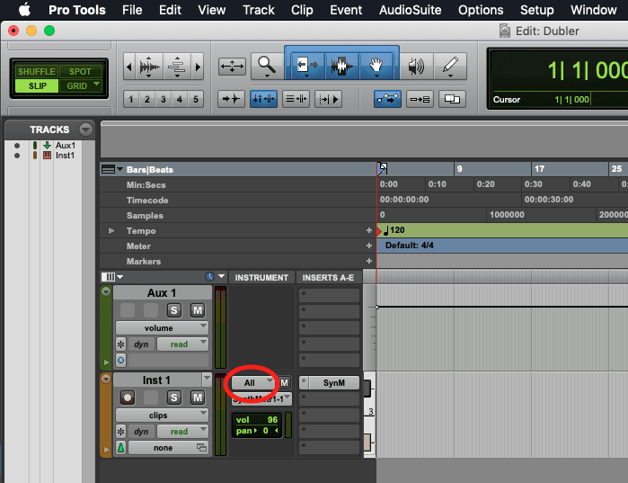Open Aux 1 automation mode read selector

(x=182, y=344)
